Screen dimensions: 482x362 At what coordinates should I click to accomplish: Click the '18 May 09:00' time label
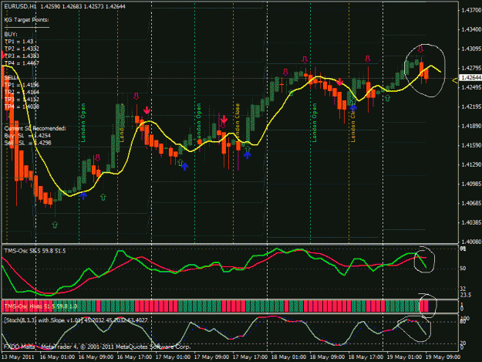[327, 357]
